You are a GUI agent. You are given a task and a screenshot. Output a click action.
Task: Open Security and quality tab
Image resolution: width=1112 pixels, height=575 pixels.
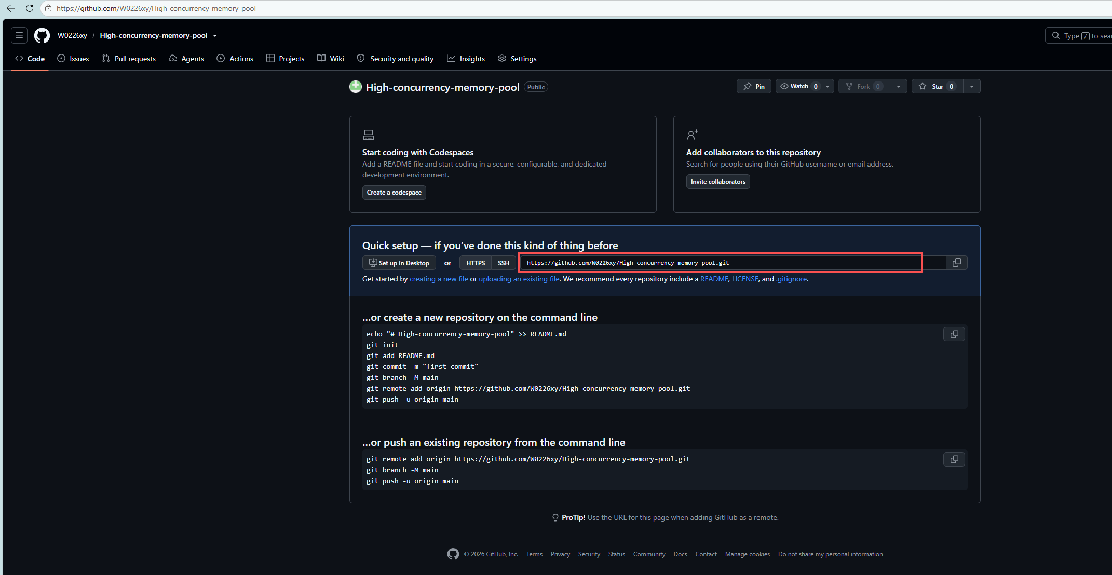[396, 59]
